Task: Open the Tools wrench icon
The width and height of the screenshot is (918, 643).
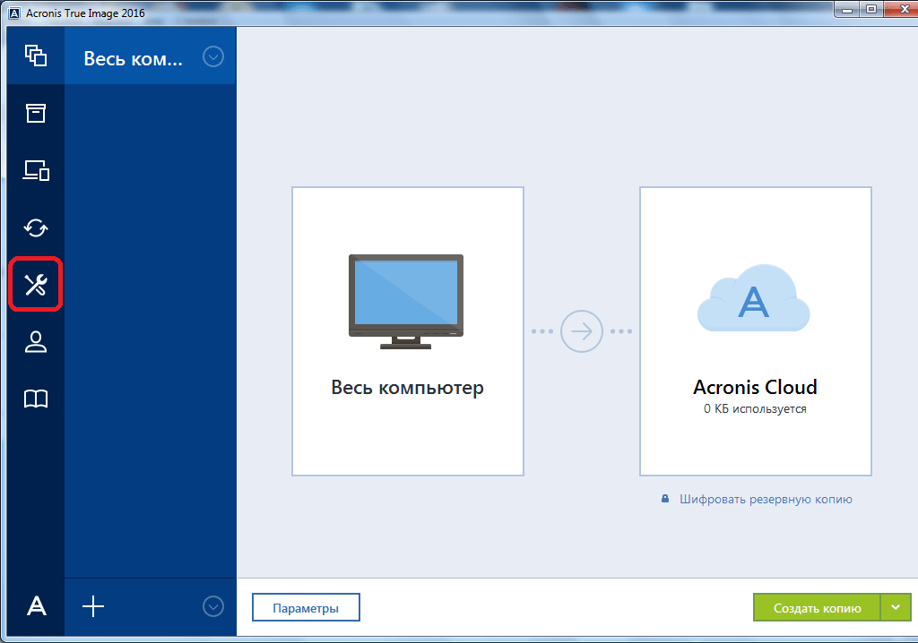Action: (36, 285)
